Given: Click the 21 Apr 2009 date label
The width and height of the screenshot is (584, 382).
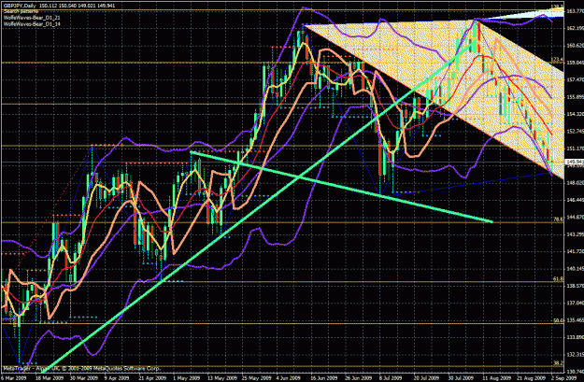Looking at the screenshot, I should [152, 378].
